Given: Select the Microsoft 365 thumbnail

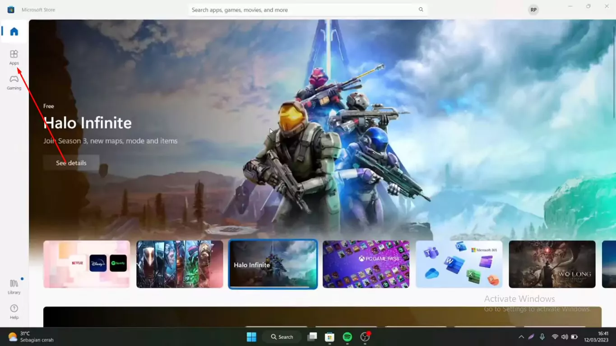Looking at the screenshot, I should (x=459, y=264).
